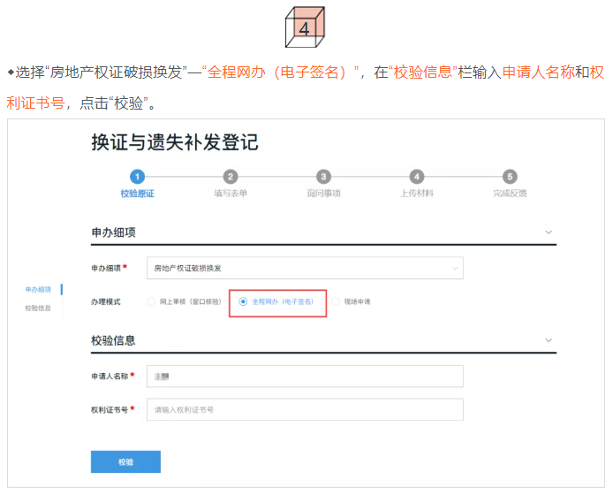
Task: Collapse the 申办细项 section chevron
Action: point(548,232)
